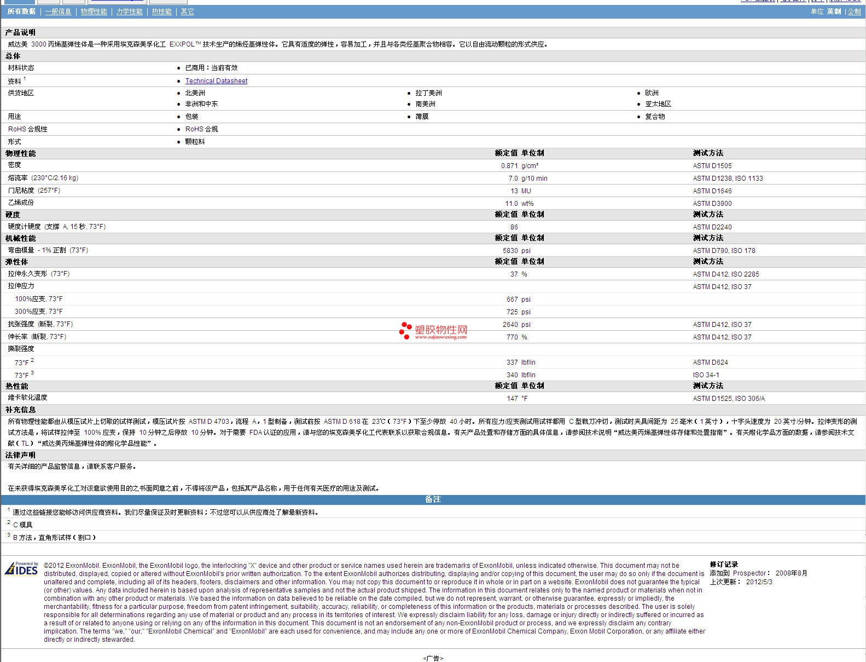Open the Technical Datasheet link
This screenshot has height=662, width=866.
[x=216, y=81]
